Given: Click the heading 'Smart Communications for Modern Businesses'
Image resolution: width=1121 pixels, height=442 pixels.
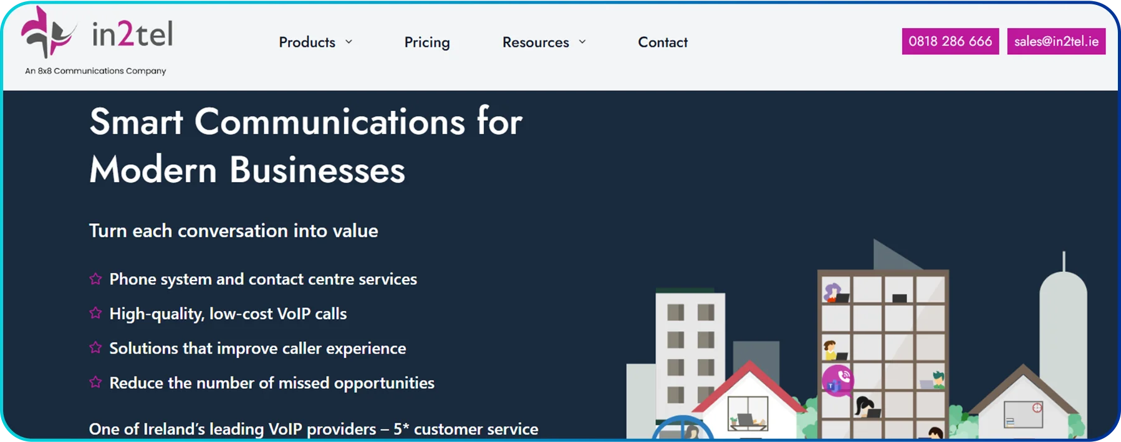Looking at the screenshot, I should [x=306, y=145].
